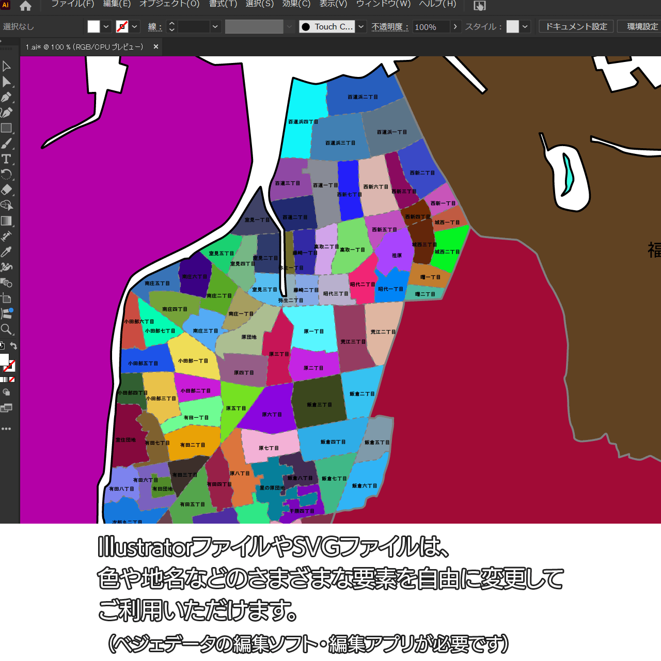Open the オブジェクト(O) menu
Viewport: 661px width, 661px height.
(x=169, y=4)
